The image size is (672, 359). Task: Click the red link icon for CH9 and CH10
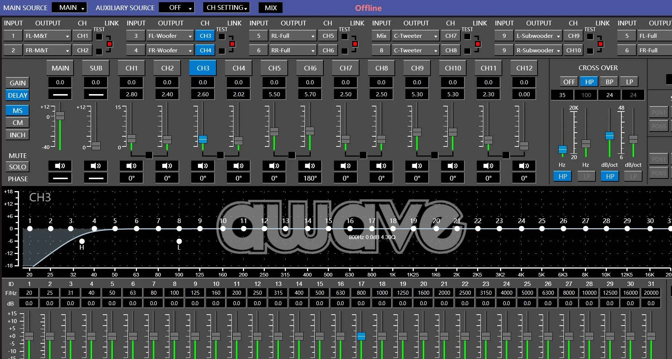(600, 44)
